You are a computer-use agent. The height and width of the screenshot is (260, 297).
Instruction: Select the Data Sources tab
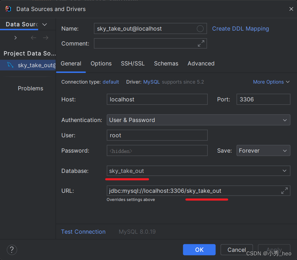click(x=22, y=25)
